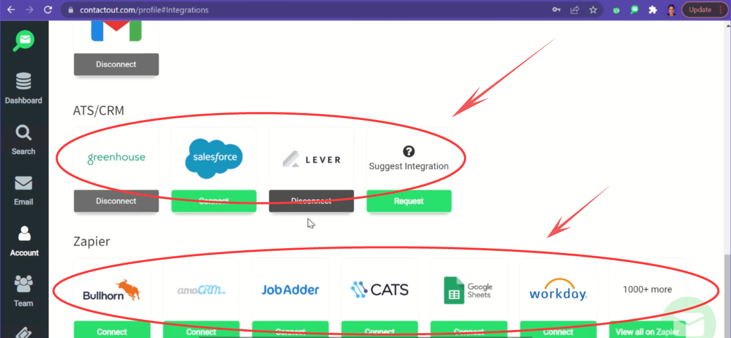Click the Greenhouse logo card
Viewport: 731px width, 338px height.
click(116, 158)
